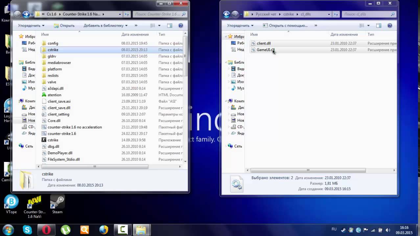The width and height of the screenshot is (420, 236).
Task: Click the volume icon in system tray
Action: pos(388,230)
